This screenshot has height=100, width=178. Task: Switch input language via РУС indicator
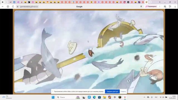coord(156,97)
